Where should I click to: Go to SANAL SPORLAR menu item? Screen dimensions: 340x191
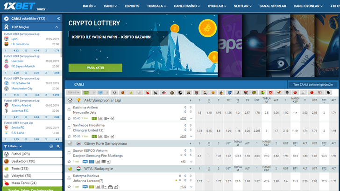pyautogui.click(x=273, y=6)
